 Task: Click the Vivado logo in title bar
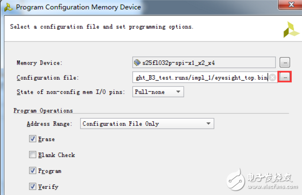(9, 7)
